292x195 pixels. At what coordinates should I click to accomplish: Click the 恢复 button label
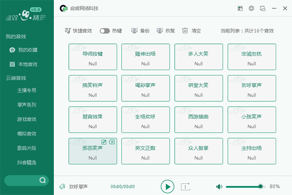pos(170,31)
